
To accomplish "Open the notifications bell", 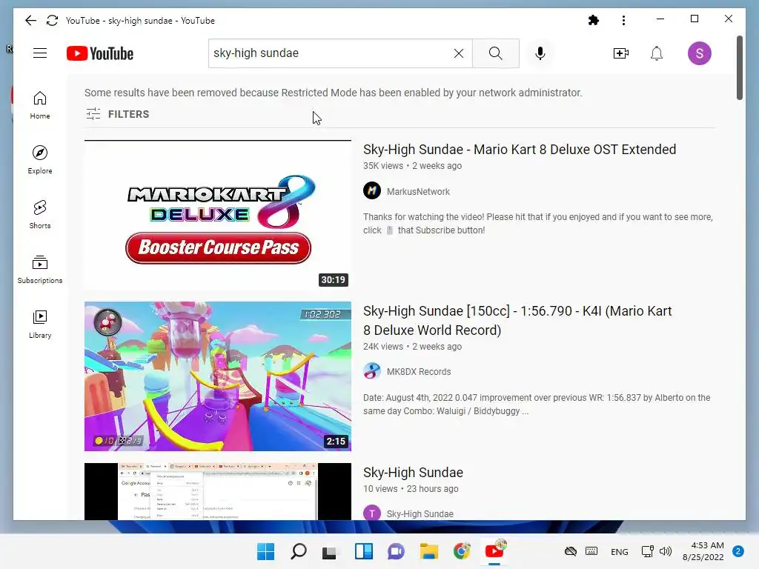I will pos(657,53).
